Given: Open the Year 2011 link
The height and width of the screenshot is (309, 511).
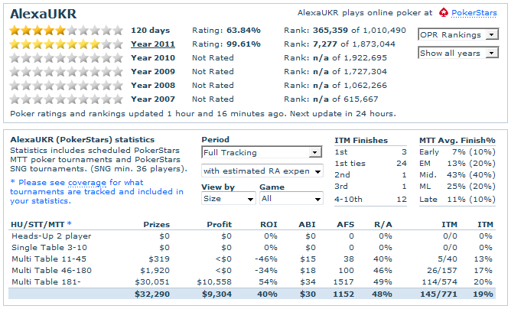Looking at the screenshot, I should click(x=153, y=44).
